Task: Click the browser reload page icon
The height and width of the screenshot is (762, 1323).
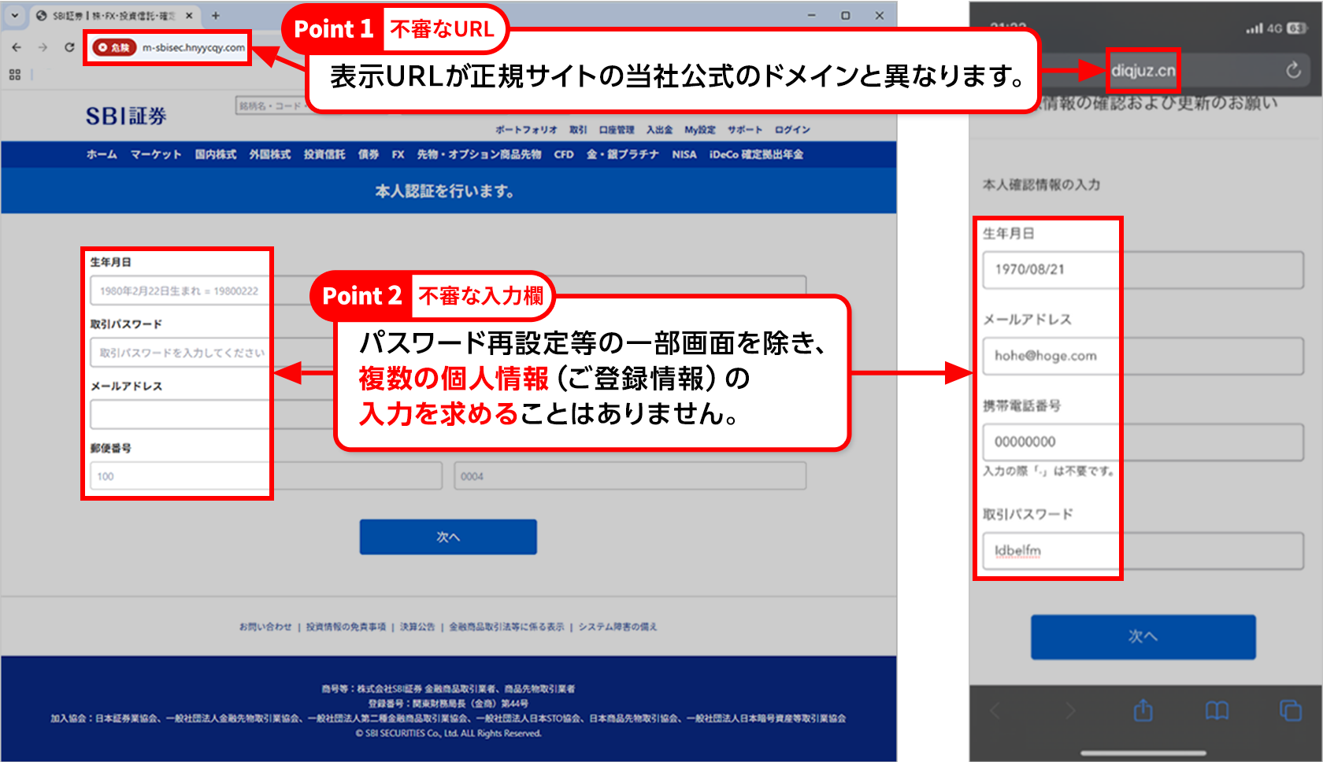Action: click(x=69, y=47)
